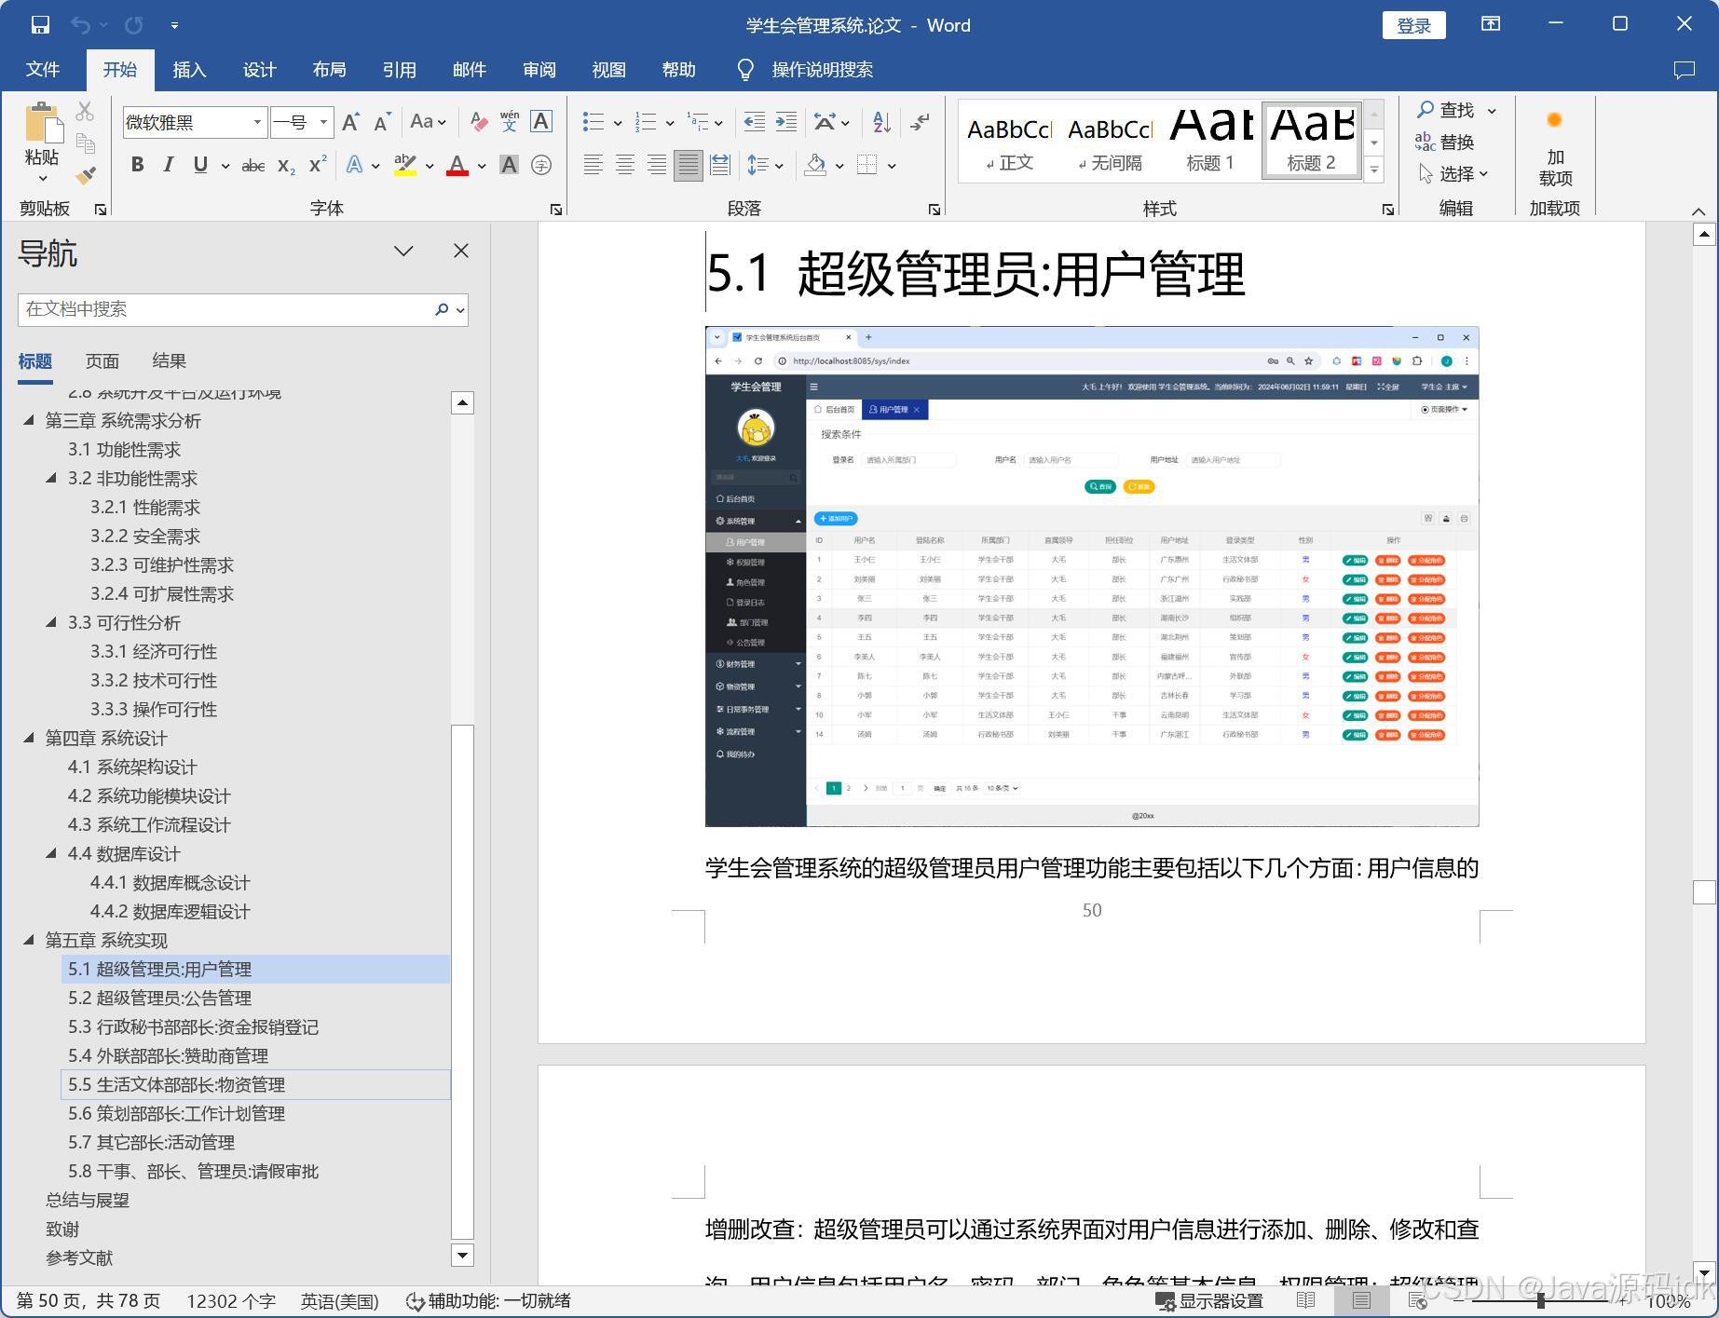
Task: Click 替换 replace button
Action: point(1445,142)
